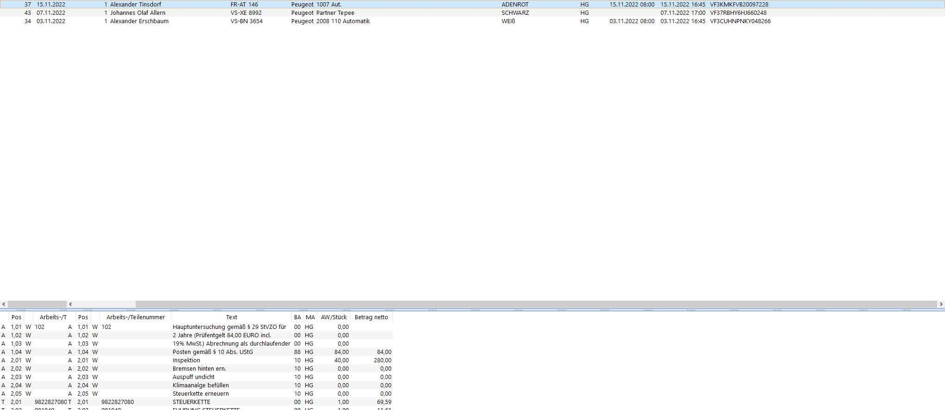Select the Alexander Tinsdorf order row

point(135,5)
